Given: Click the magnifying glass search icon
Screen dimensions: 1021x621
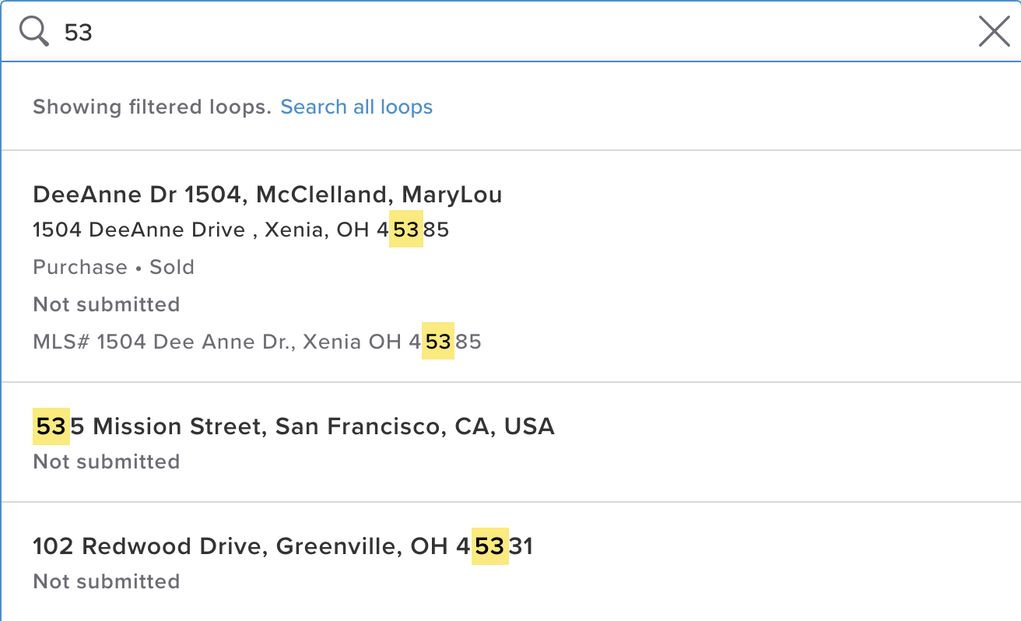Looking at the screenshot, I should pos(34,32).
